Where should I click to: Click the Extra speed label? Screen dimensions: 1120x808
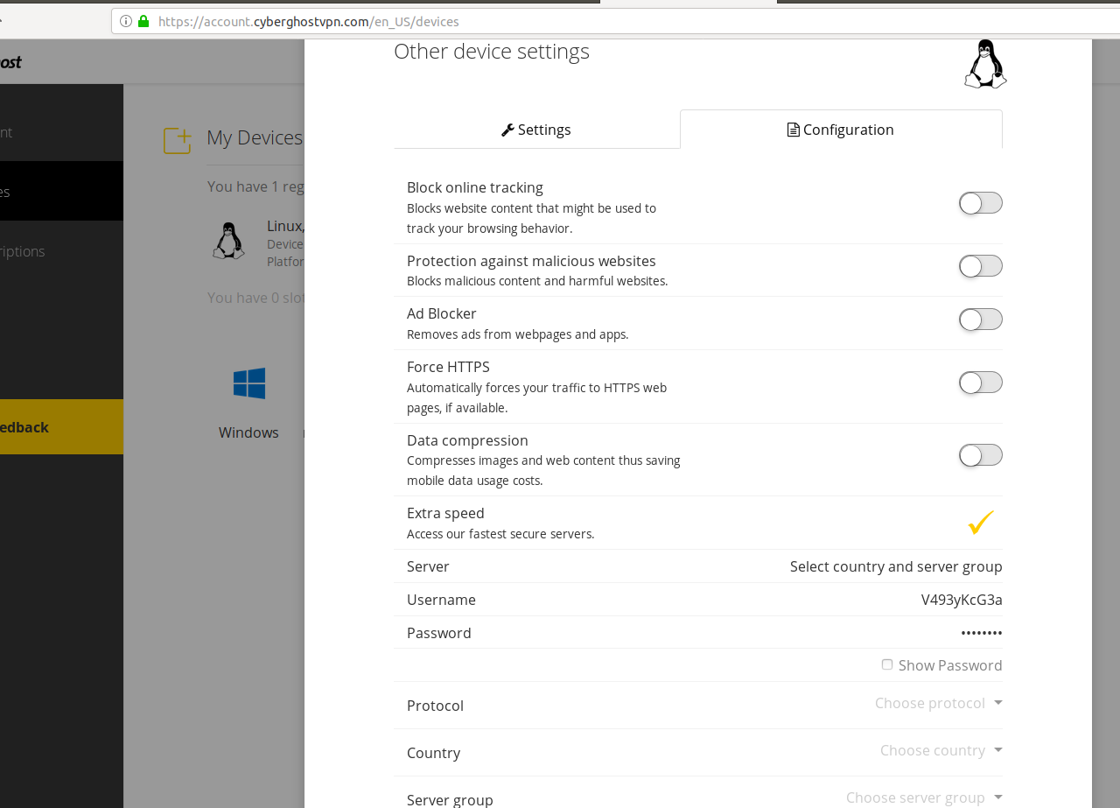pos(445,513)
